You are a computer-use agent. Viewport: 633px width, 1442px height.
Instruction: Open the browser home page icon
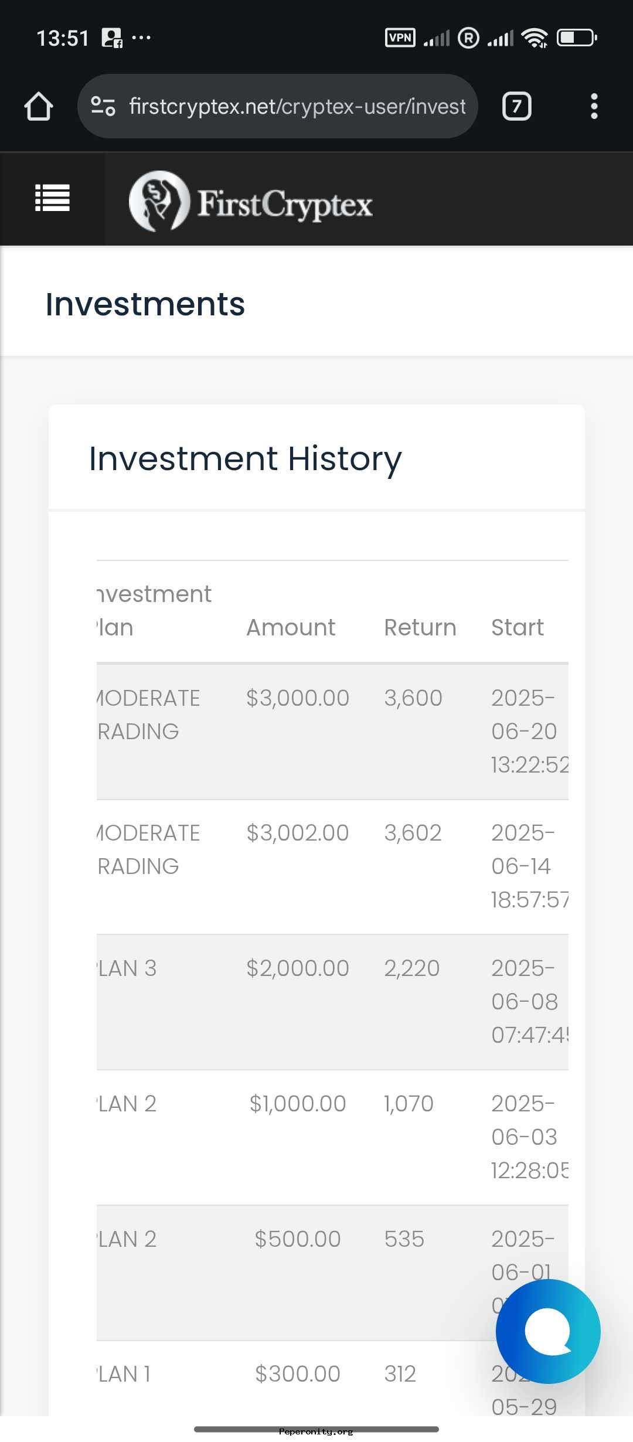point(39,106)
